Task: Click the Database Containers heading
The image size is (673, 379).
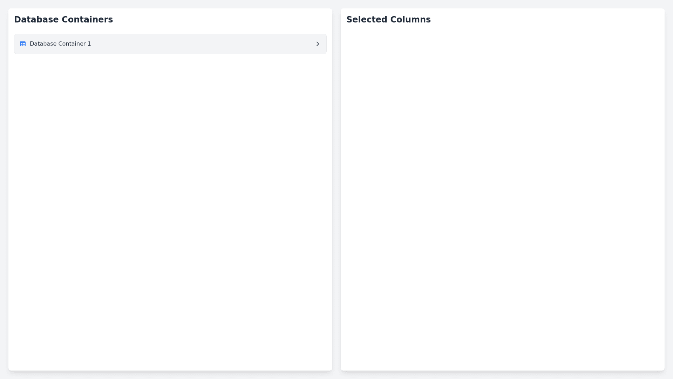Action: point(63,20)
